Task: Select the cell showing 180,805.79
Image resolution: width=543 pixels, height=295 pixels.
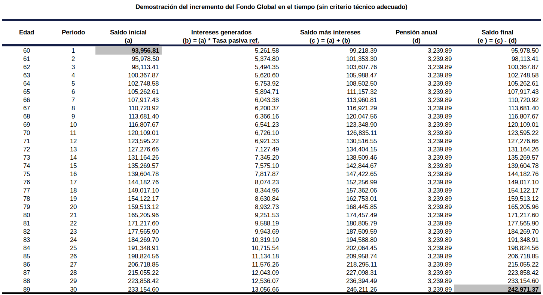Action: (362, 223)
